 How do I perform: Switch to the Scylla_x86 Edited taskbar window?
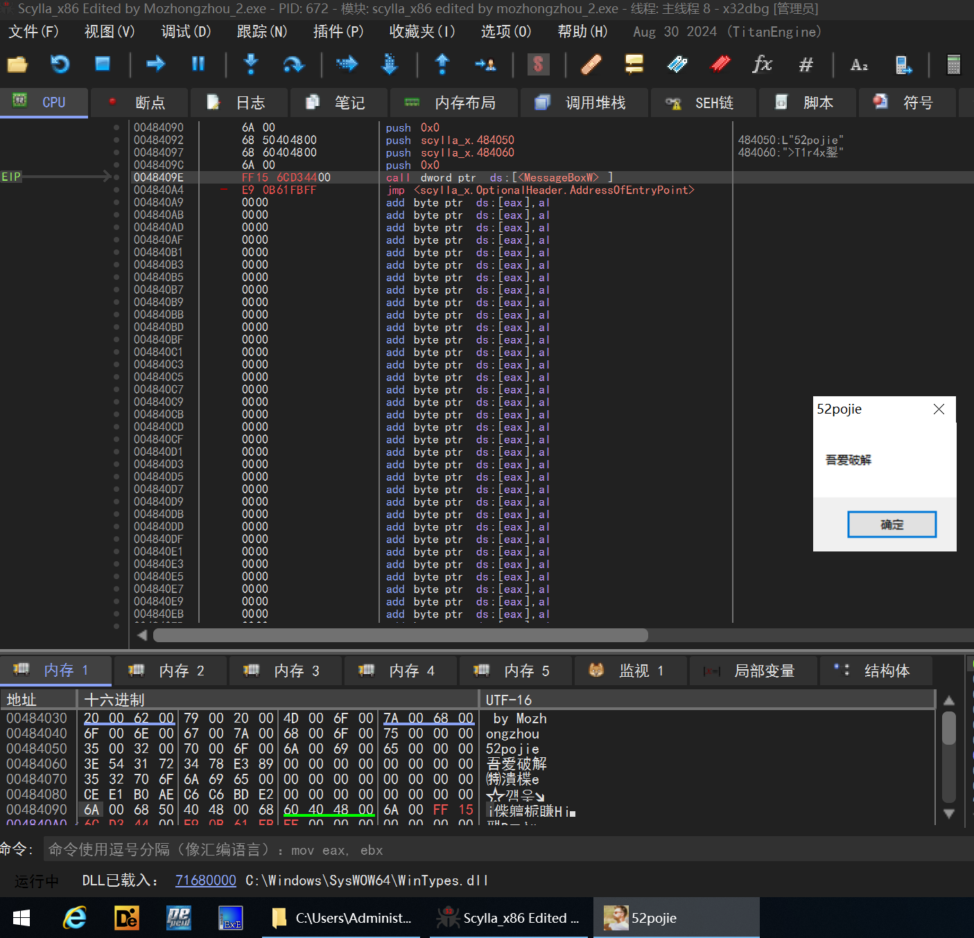pyautogui.click(x=510, y=918)
